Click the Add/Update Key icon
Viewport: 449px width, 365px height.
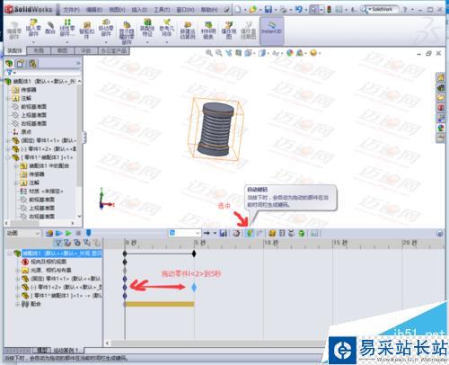tap(260, 233)
